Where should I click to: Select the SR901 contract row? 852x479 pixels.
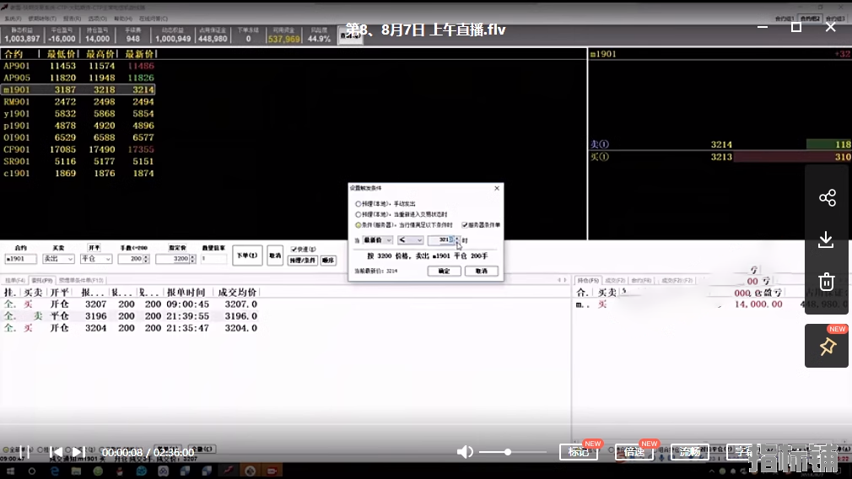(x=78, y=161)
